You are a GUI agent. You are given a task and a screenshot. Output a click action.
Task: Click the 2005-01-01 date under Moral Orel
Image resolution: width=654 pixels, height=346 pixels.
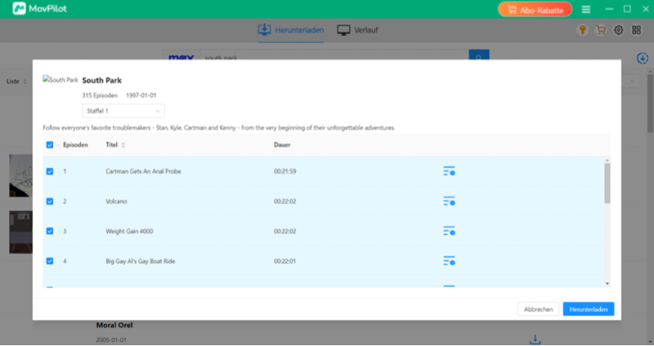(111, 339)
